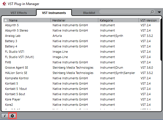Sort by the VST-Version column header
This screenshot has height=120, width=163.
coord(149,20)
